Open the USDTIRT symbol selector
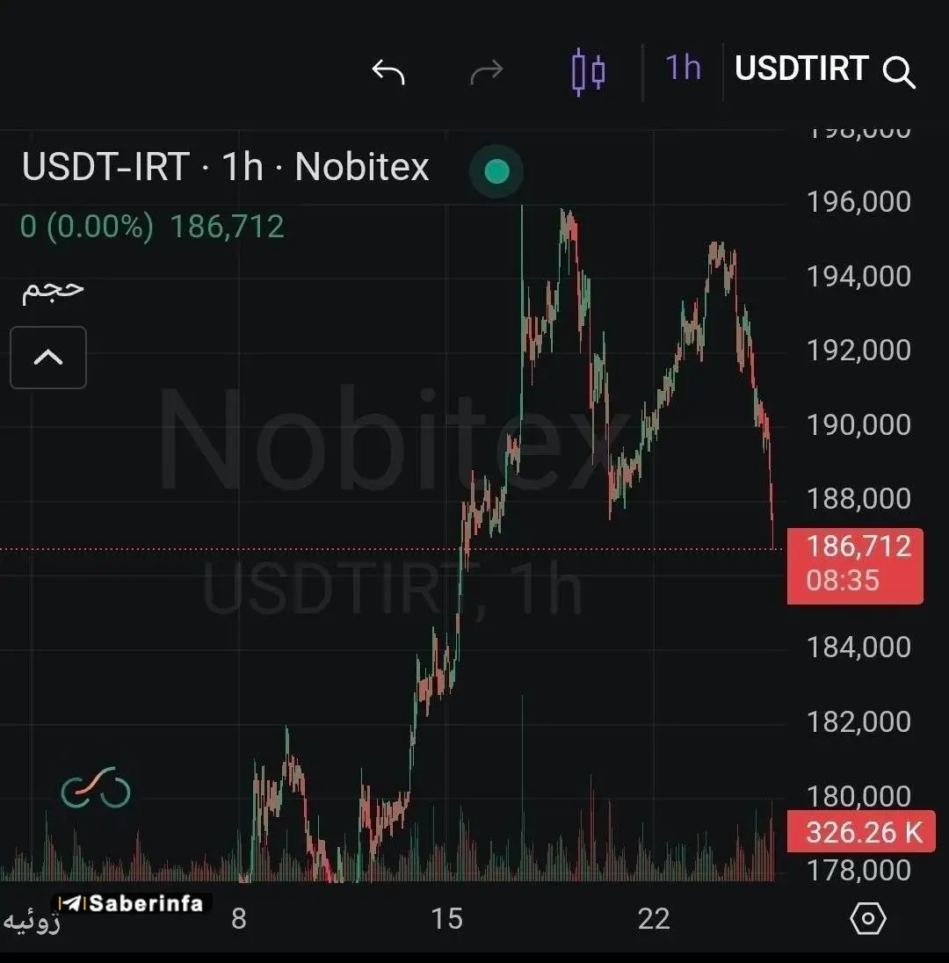 (801, 69)
